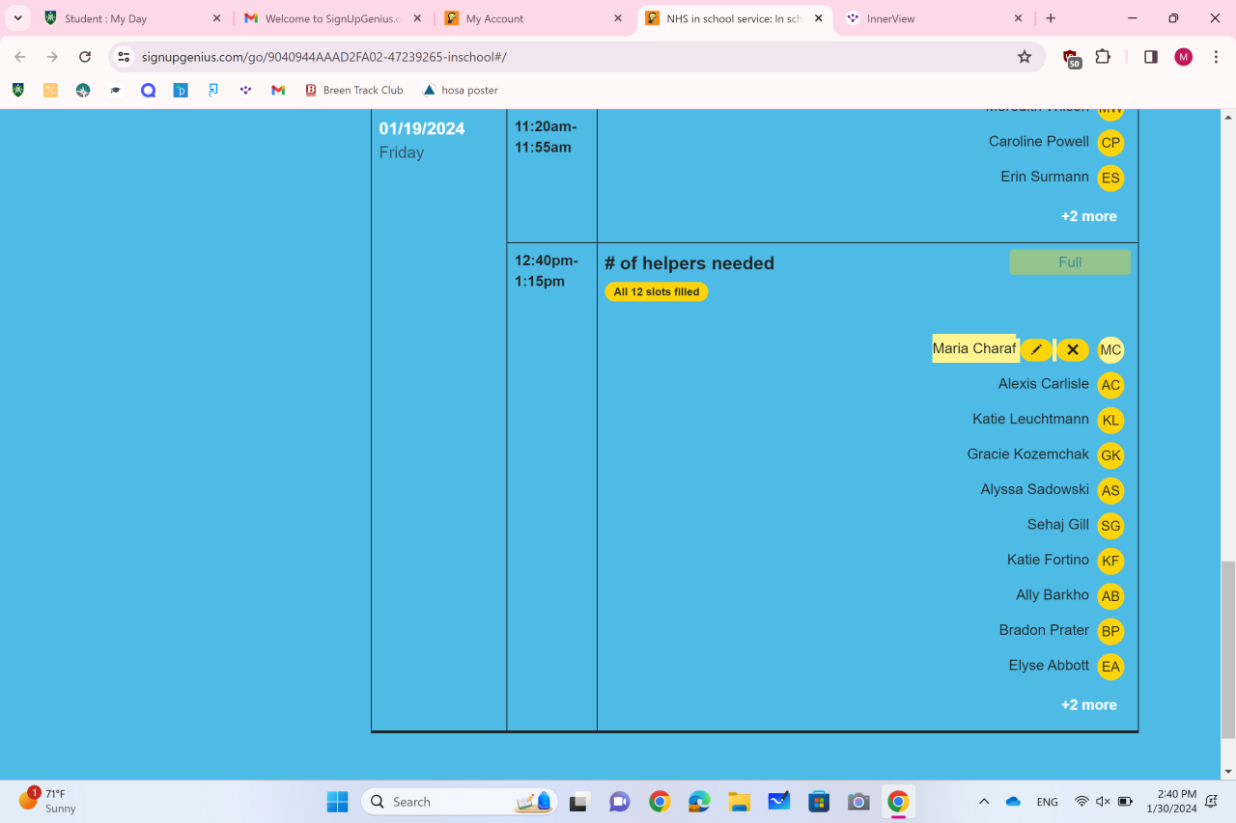Open the Windows Start menu
Viewport: 1236px width, 823px height.
click(337, 802)
